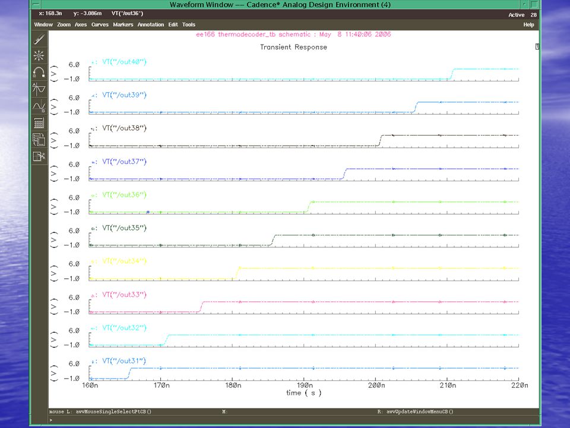Open the Axes menu
570x428 pixels.
click(81, 24)
